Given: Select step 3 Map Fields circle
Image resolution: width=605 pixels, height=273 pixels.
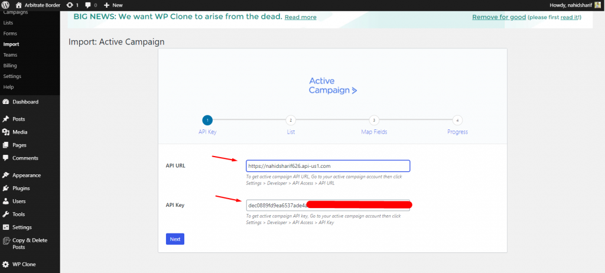Looking at the screenshot, I should (x=374, y=120).
